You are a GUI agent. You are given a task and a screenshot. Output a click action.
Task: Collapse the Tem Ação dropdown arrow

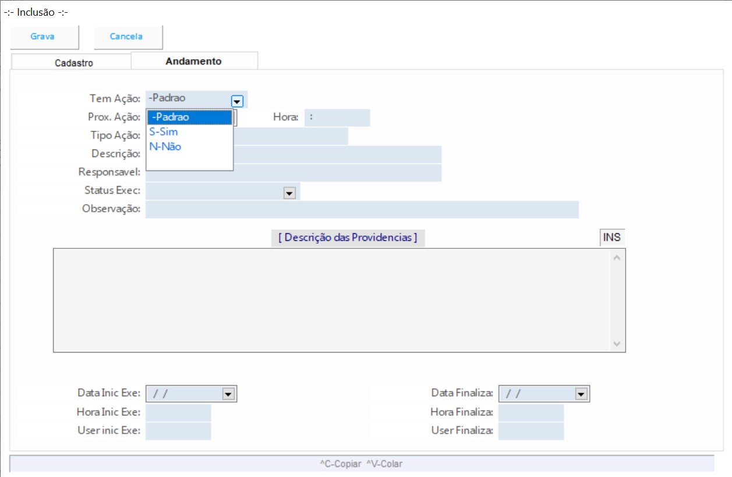(236, 100)
